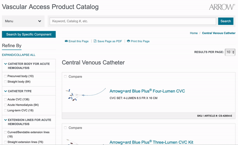Click the printer icon for Print this Page
The image size is (238, 145).
pos(129,41)
